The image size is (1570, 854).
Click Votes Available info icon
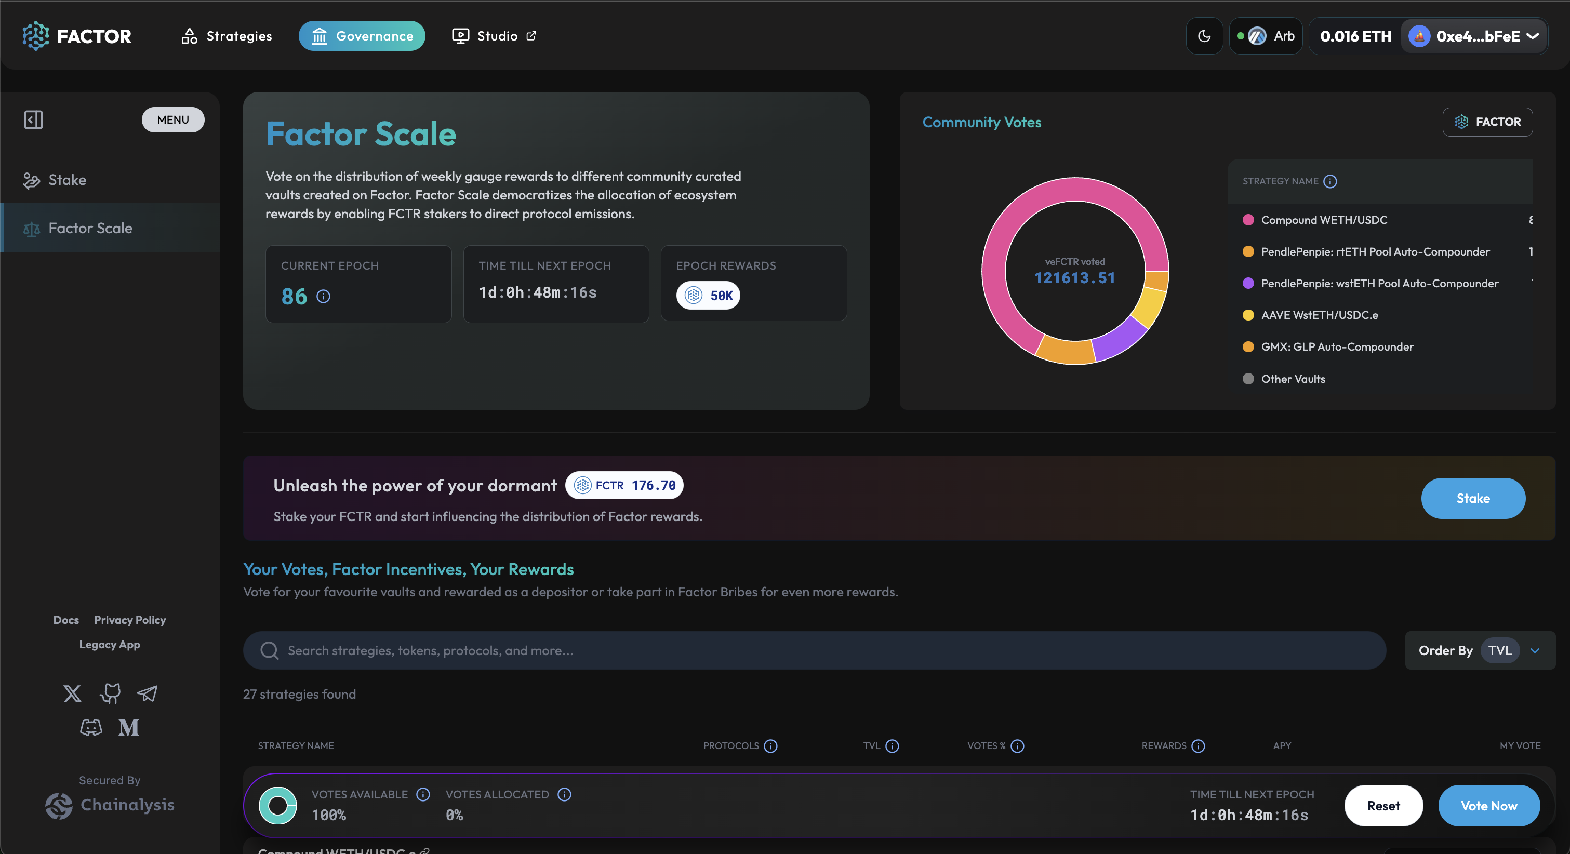pyautogui.click(x=423, y=794)
